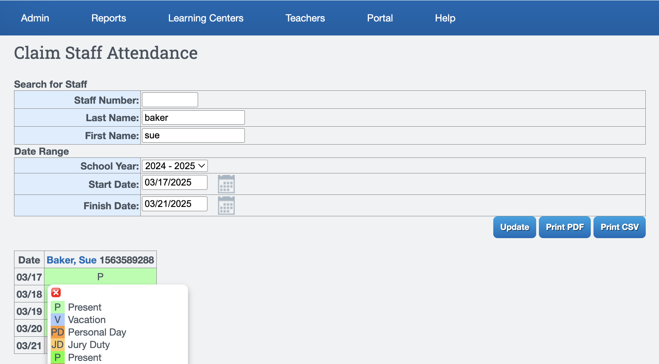Open the Teachers menu

pyautogui.click(x=305, y=18)
